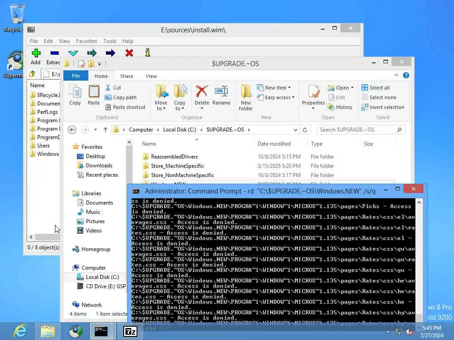Open the Quick Access Toolbar customize dropdown
Screen dimensions: 454x340
tap(99, 64)
